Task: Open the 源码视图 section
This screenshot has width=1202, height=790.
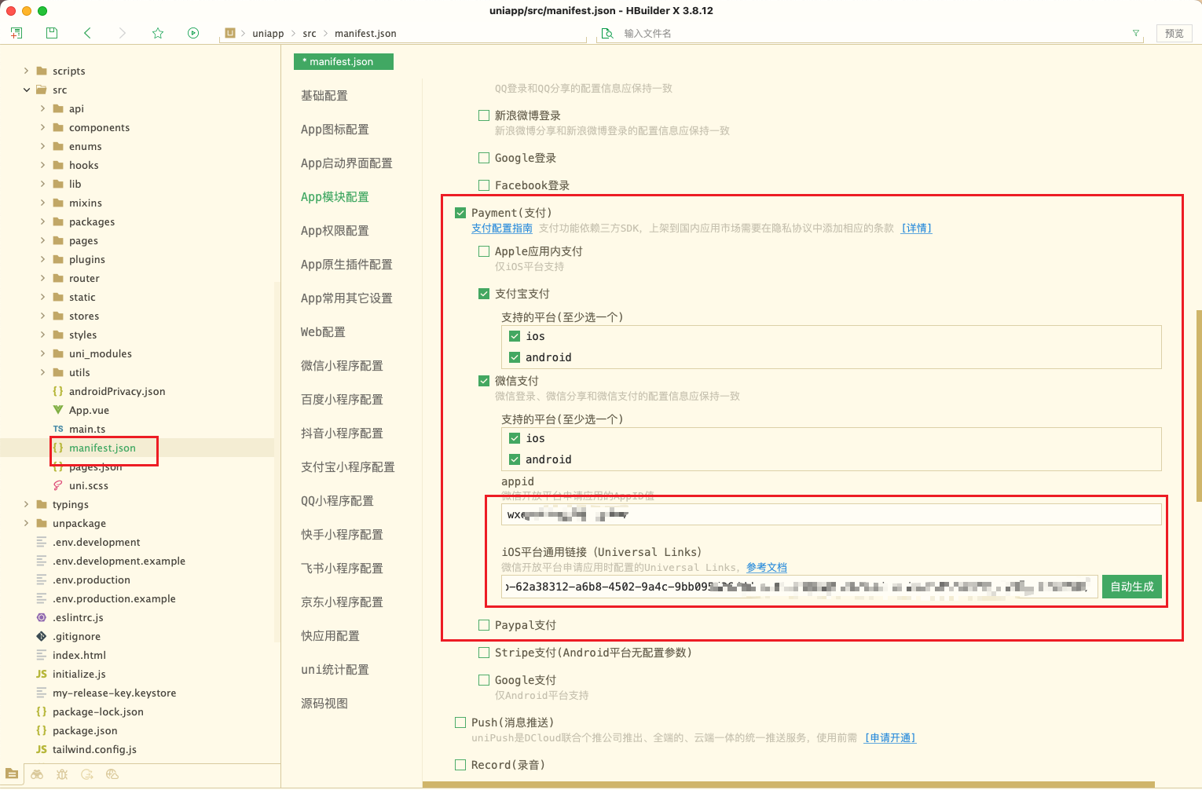Action: (324, 704)
